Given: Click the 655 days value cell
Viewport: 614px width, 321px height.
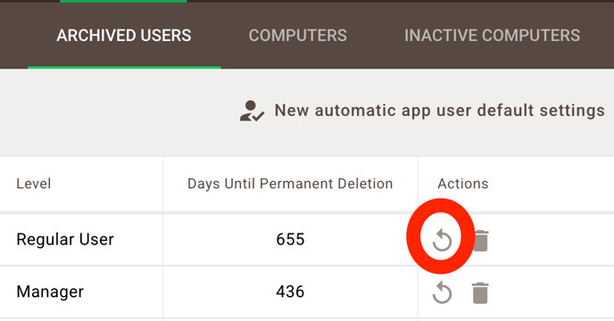Looking at the screenshot, I should click(290, 240).
